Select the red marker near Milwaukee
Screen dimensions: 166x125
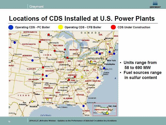point(55,51)
